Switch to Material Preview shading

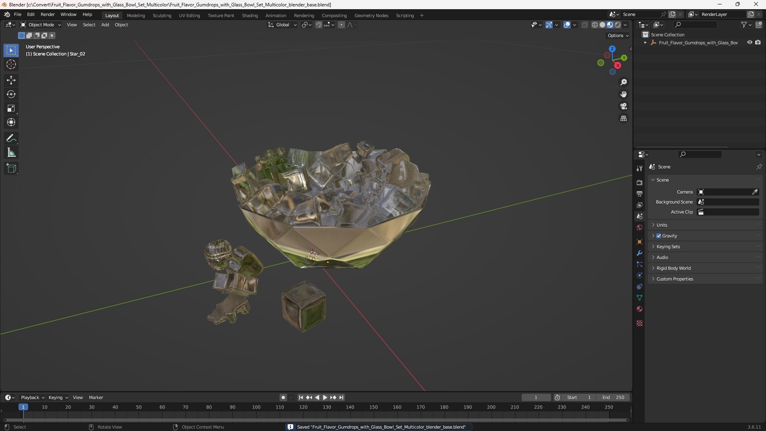click(610, 25)
